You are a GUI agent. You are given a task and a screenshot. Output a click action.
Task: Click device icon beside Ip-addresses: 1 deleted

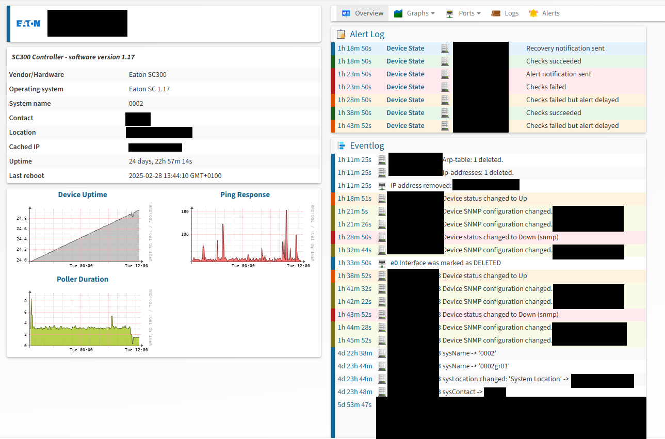(382, 172)
